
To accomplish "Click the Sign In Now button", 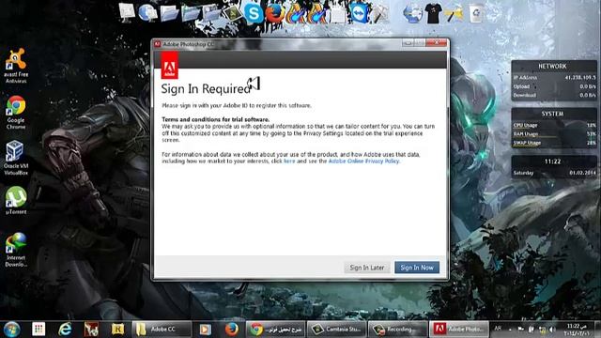I will click(x=417, y=268).
